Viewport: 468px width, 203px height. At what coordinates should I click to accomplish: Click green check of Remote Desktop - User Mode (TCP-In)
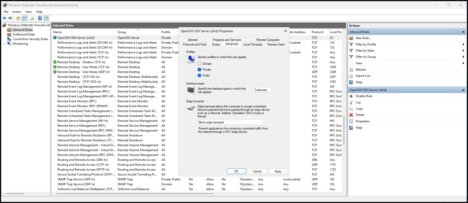point(55,67)
